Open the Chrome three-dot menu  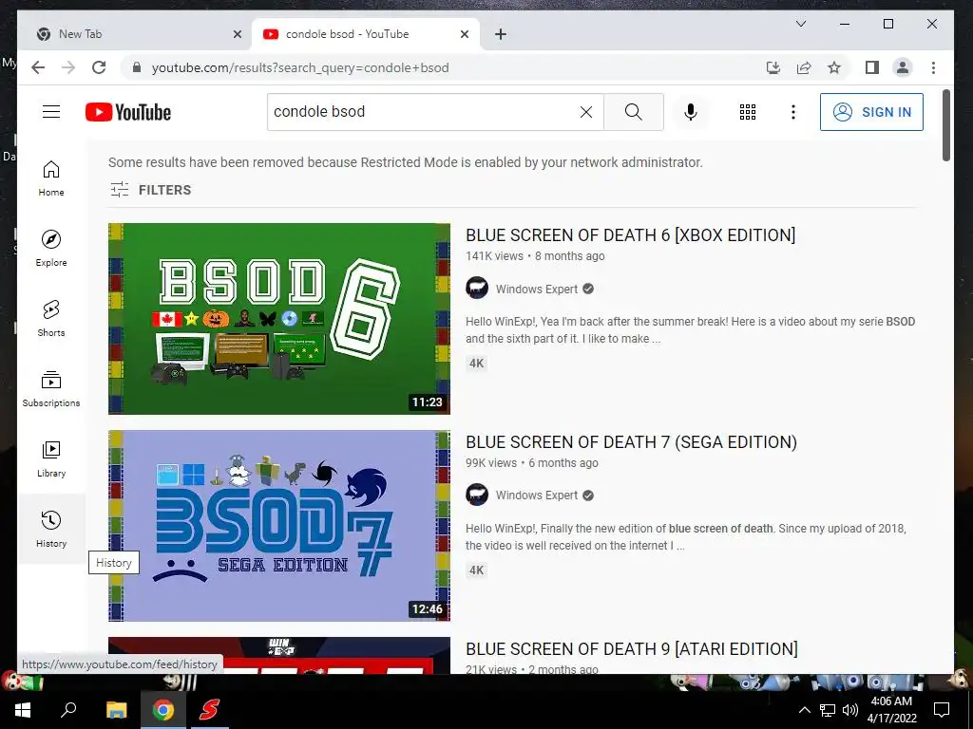[933, 67]
